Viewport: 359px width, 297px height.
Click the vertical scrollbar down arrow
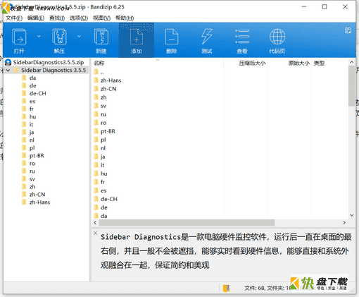[351, 215]
